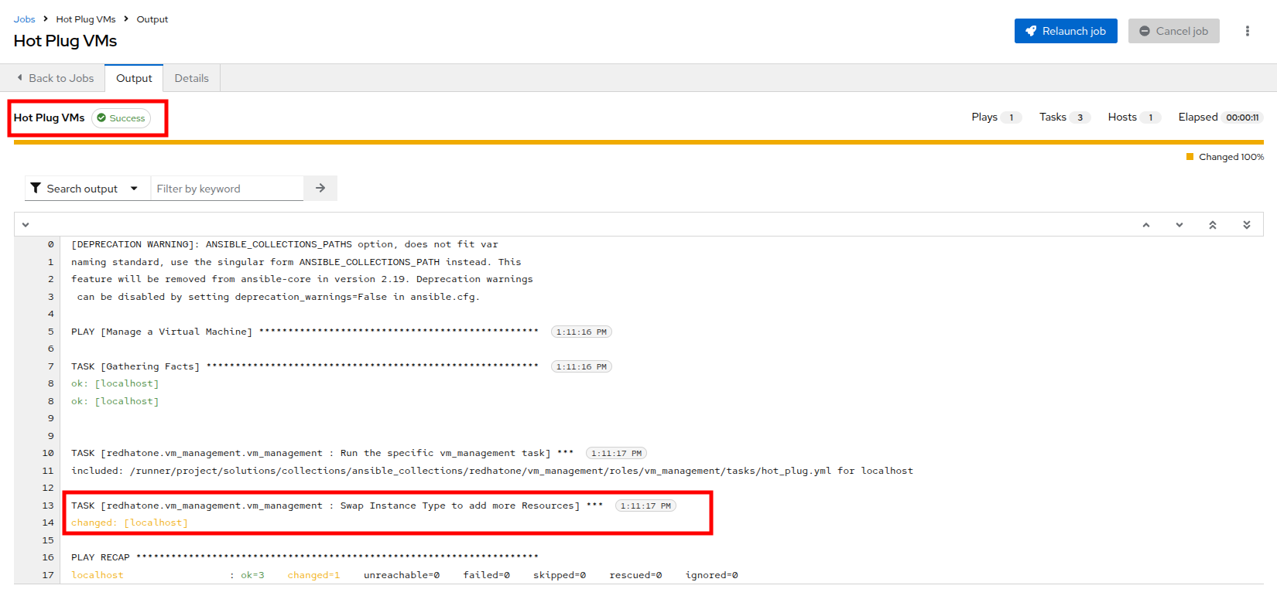Click the yellow Changed legend square
The width and height of the screenshot is (1277, 606).
pos(1190,157)
